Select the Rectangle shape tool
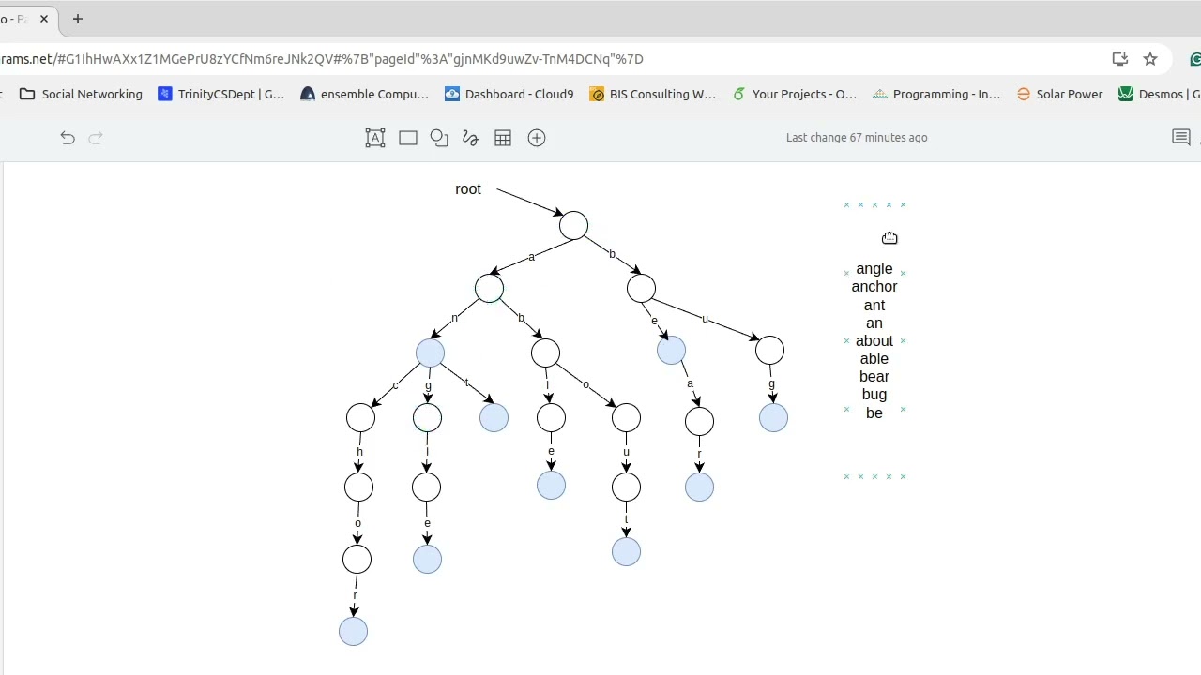The image size is (1201, 675). point(408,138)
